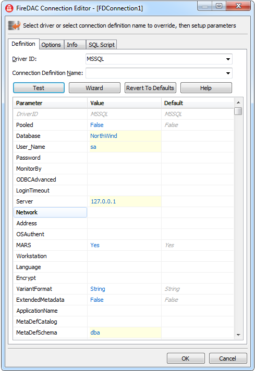Click the MARS value Yes

[x=124, y=245]
